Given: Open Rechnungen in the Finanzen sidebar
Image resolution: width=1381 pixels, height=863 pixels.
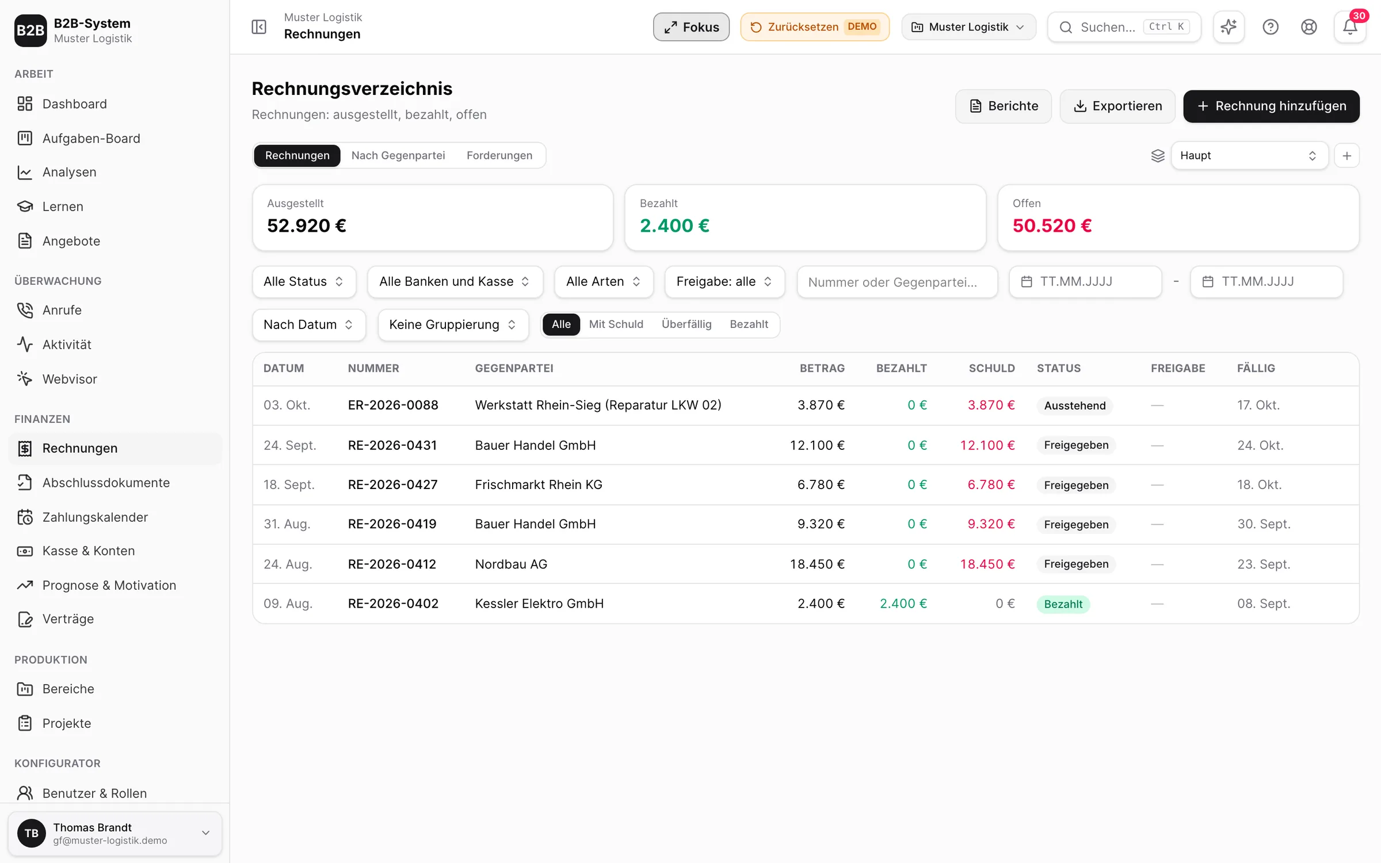Looking at the screenshot, I should point(115,448).
